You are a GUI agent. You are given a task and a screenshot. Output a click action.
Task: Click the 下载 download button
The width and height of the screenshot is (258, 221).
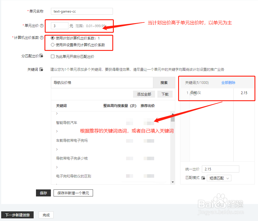[165, 94]
